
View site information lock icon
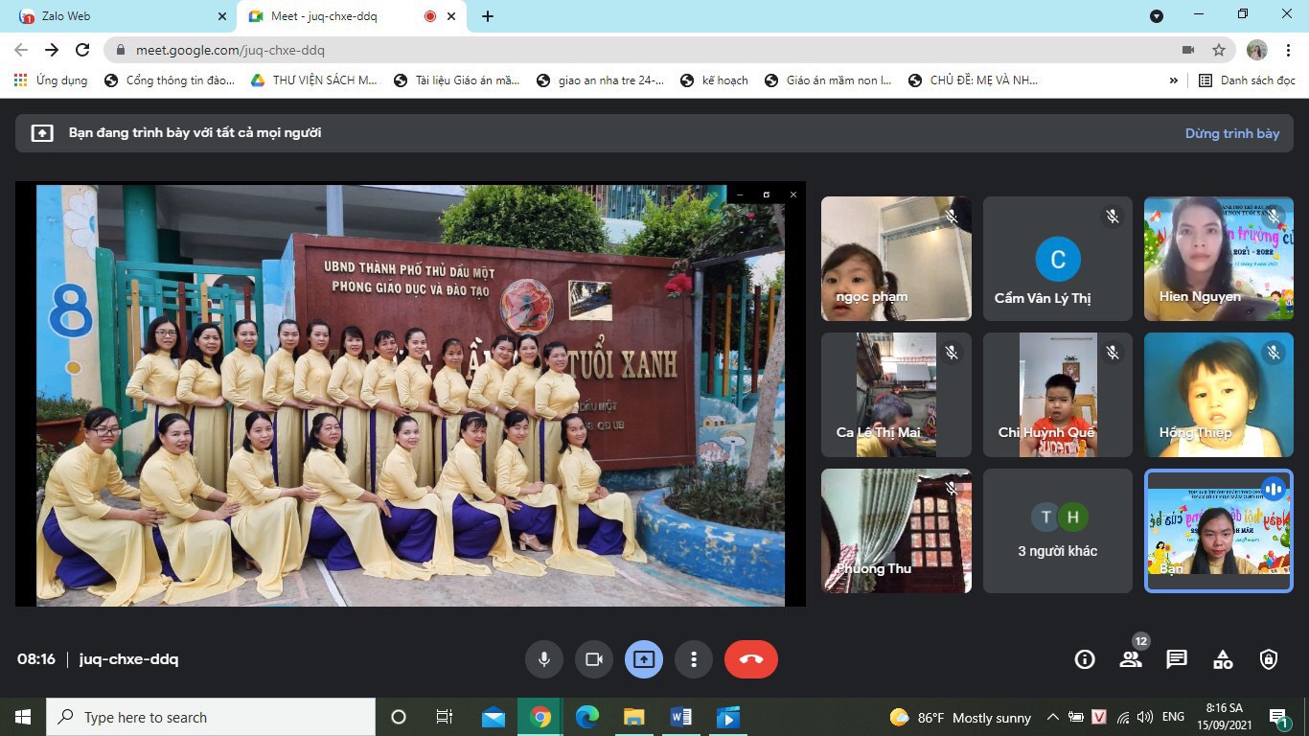(x=121, y=50)
